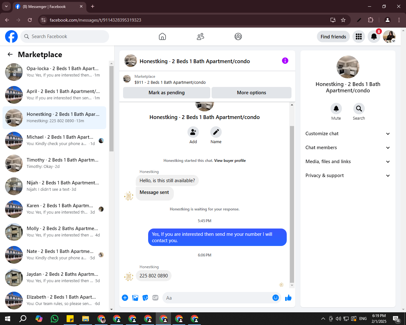Bookmark this page with the star icon
The image size is (406, 325).
click(x=343, y=20)
